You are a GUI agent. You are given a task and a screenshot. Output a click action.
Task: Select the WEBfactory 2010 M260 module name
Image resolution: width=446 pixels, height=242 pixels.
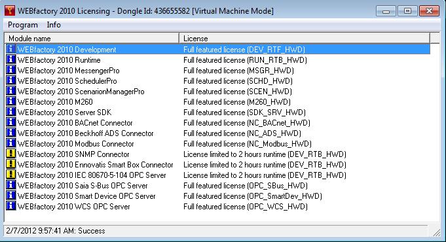(x=55, y=102)
